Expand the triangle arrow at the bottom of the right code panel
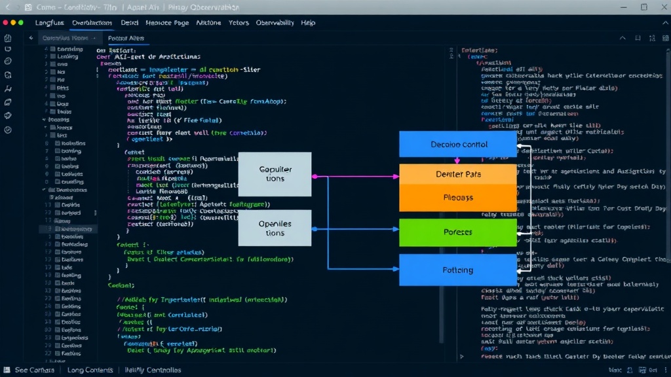Viewport: 671px width, 377px height. coord(461,356)
